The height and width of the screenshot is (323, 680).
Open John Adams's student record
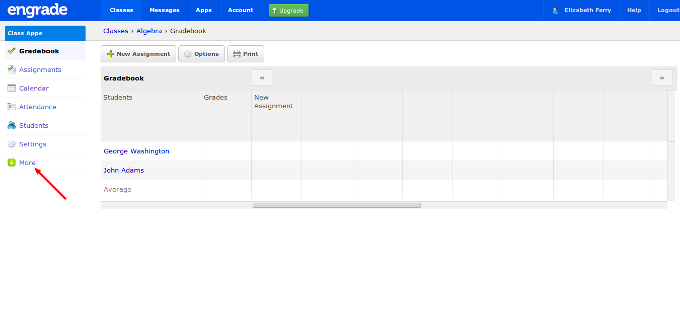[123, 170]
